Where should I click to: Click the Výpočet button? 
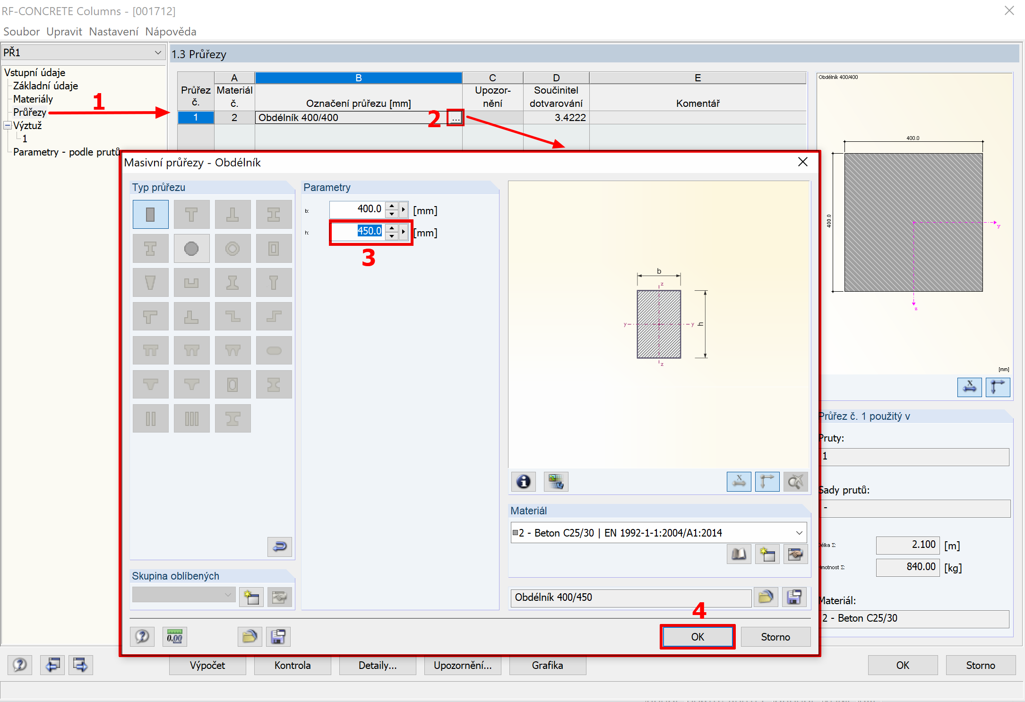click(207, 665)
